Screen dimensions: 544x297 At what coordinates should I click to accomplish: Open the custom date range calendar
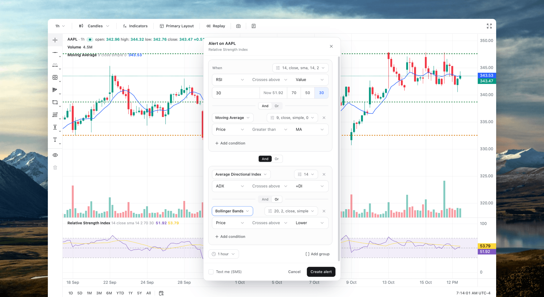161,293
